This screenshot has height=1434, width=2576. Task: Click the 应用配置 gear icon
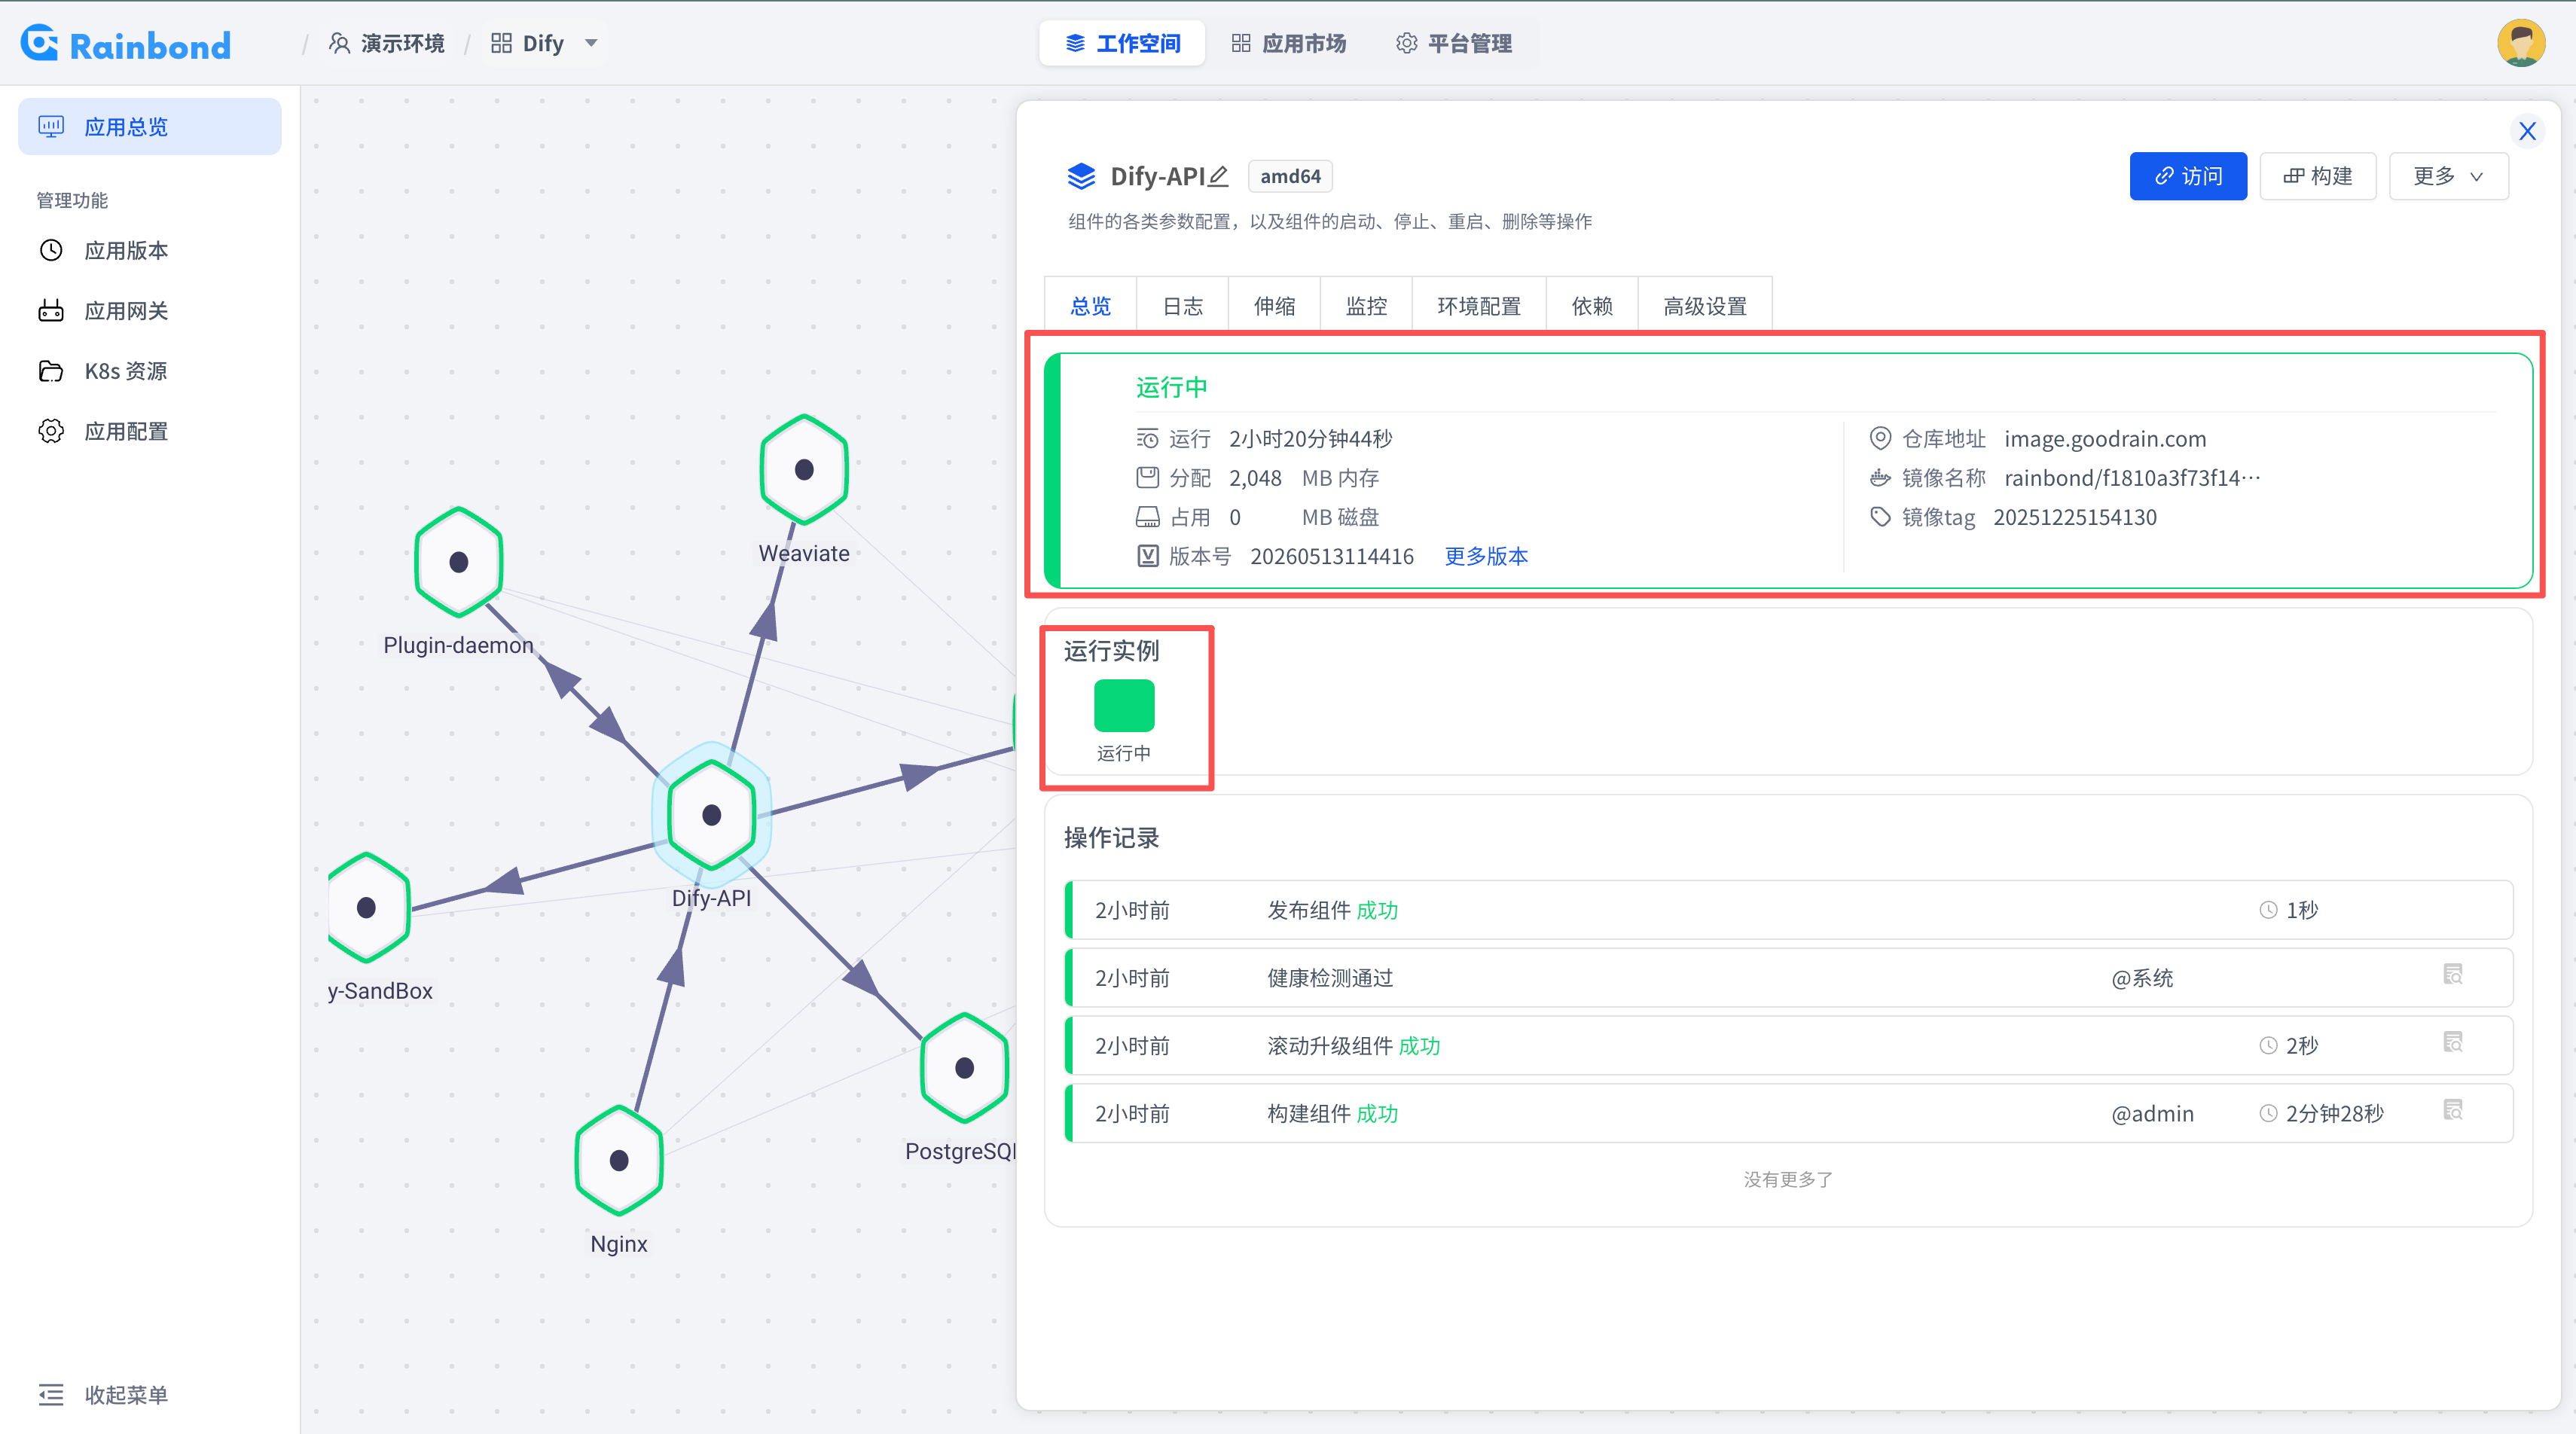tap(51, 431)
